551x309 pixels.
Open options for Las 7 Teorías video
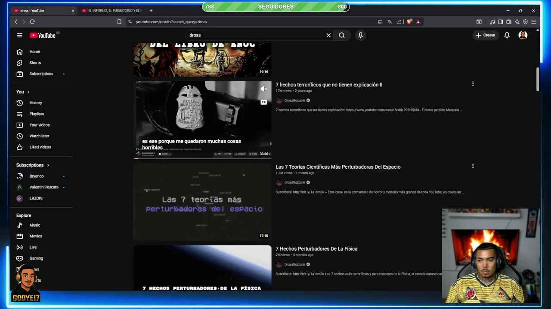click(473, 166)
